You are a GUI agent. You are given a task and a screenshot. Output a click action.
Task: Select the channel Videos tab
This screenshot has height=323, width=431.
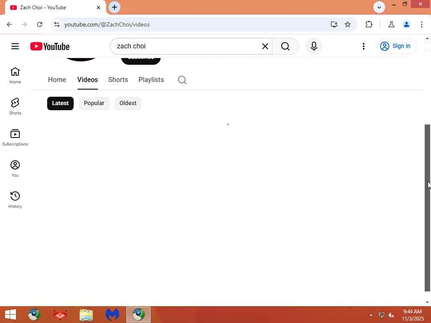tap(88, 79)
